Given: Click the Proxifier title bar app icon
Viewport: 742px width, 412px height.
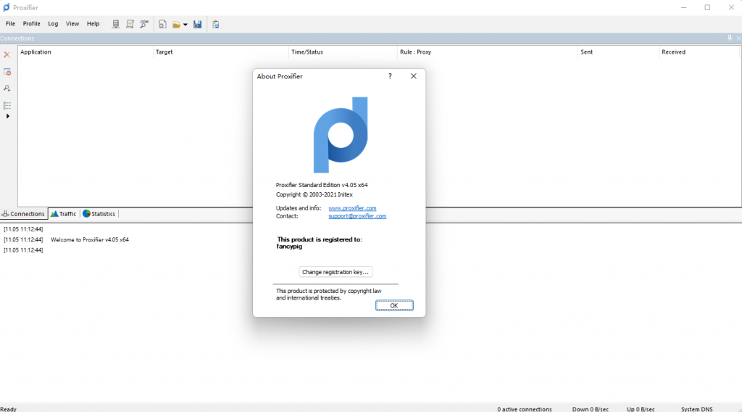Looking at the screenshot, I should click(x=6, y=7).
